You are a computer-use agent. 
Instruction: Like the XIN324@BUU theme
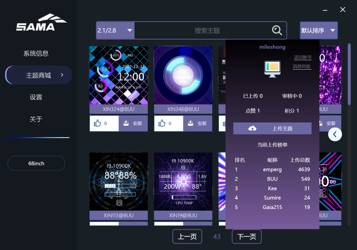(x=104, y=123)
